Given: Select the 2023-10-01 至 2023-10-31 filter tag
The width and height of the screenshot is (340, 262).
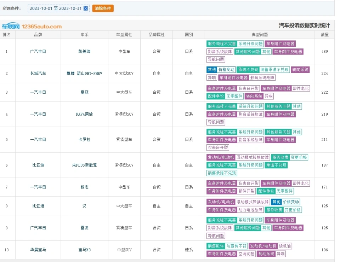Looking at the screenshot, I should pyautogui.click(x=58, y=8).
